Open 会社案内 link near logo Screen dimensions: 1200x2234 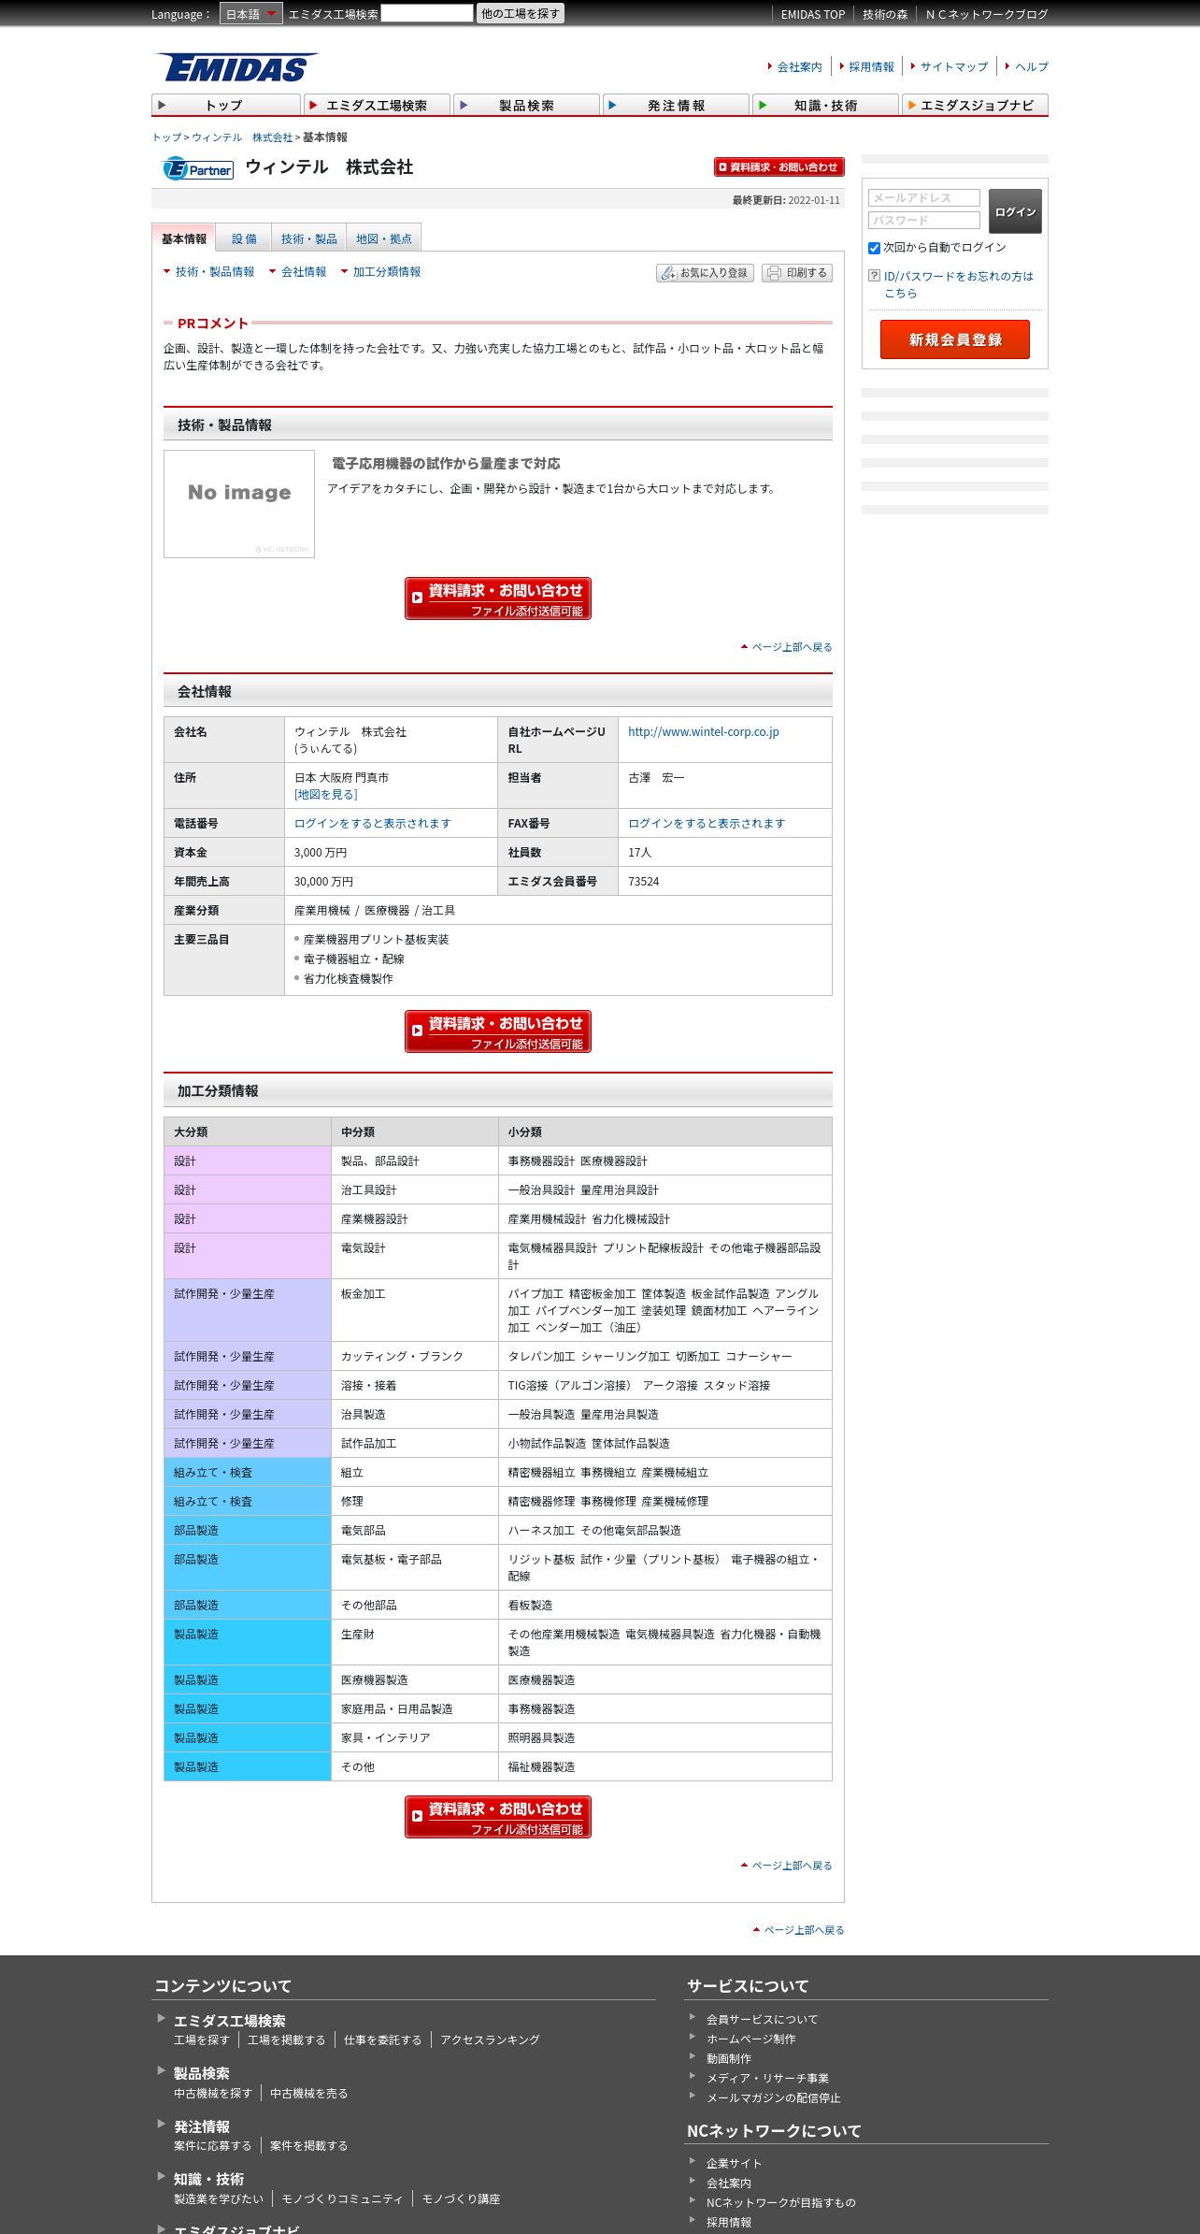click(799, 66)
